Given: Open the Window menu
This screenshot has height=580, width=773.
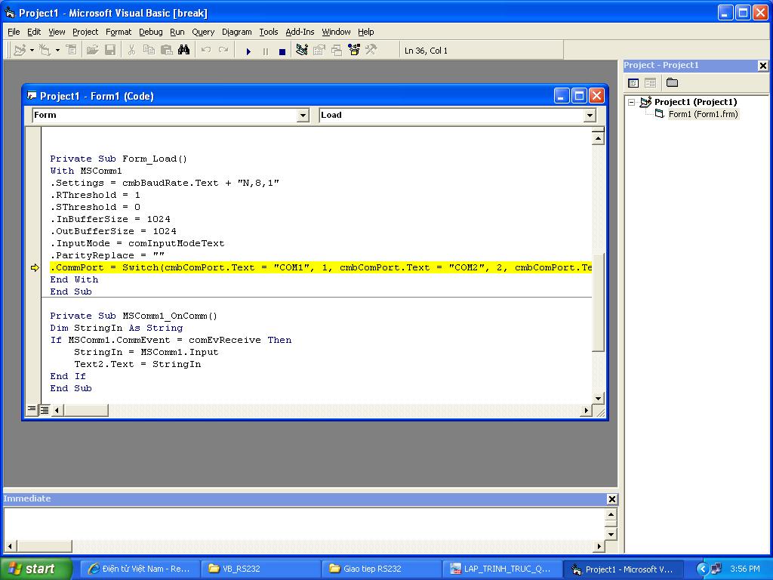Looking at the screenshot, I should coord(336,32).
